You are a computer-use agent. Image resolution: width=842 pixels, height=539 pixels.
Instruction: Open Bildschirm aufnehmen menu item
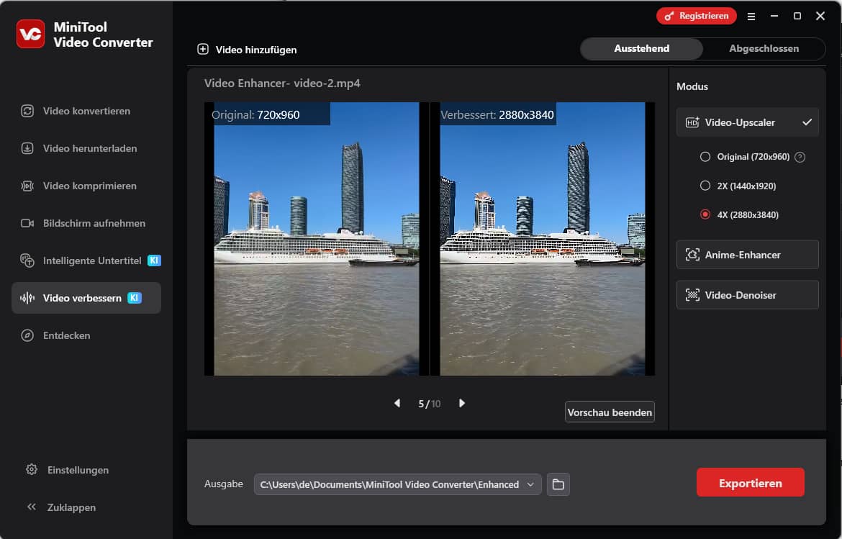coord(86,223)
